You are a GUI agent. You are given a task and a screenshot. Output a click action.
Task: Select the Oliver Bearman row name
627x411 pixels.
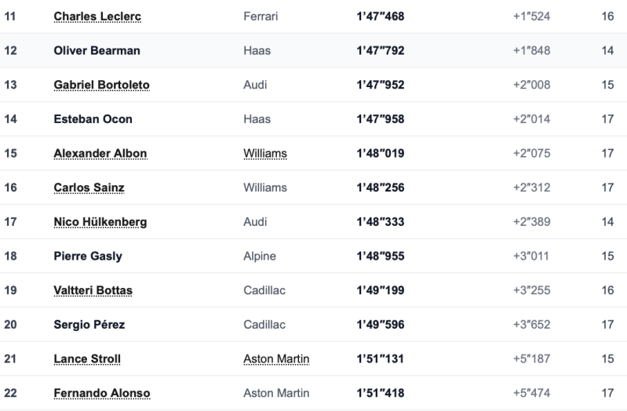(x=97, y=51)
